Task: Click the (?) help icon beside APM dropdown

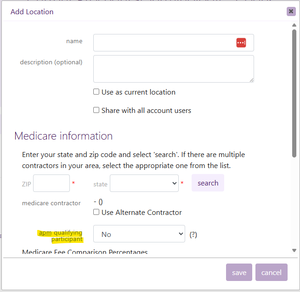Action: coord(193,235)
